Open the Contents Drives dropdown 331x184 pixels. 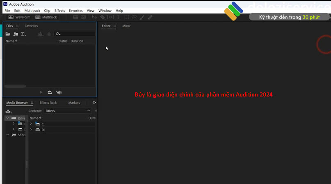(67, 111)
